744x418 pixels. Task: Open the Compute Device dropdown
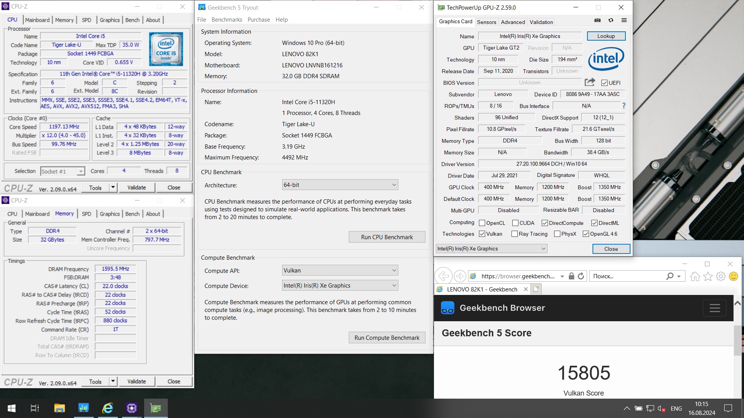coord(340,286)
